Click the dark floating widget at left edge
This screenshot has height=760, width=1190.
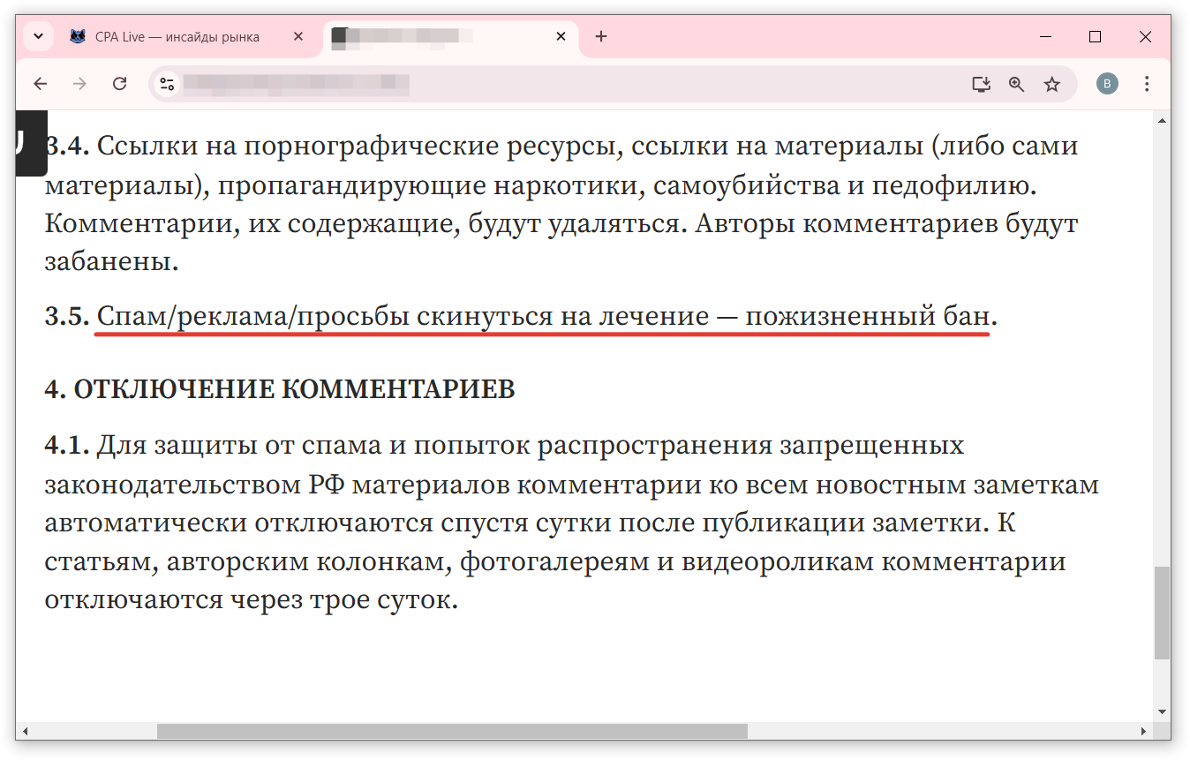31,143
